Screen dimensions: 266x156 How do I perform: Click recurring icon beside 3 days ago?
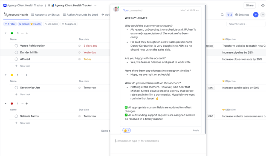79,45
